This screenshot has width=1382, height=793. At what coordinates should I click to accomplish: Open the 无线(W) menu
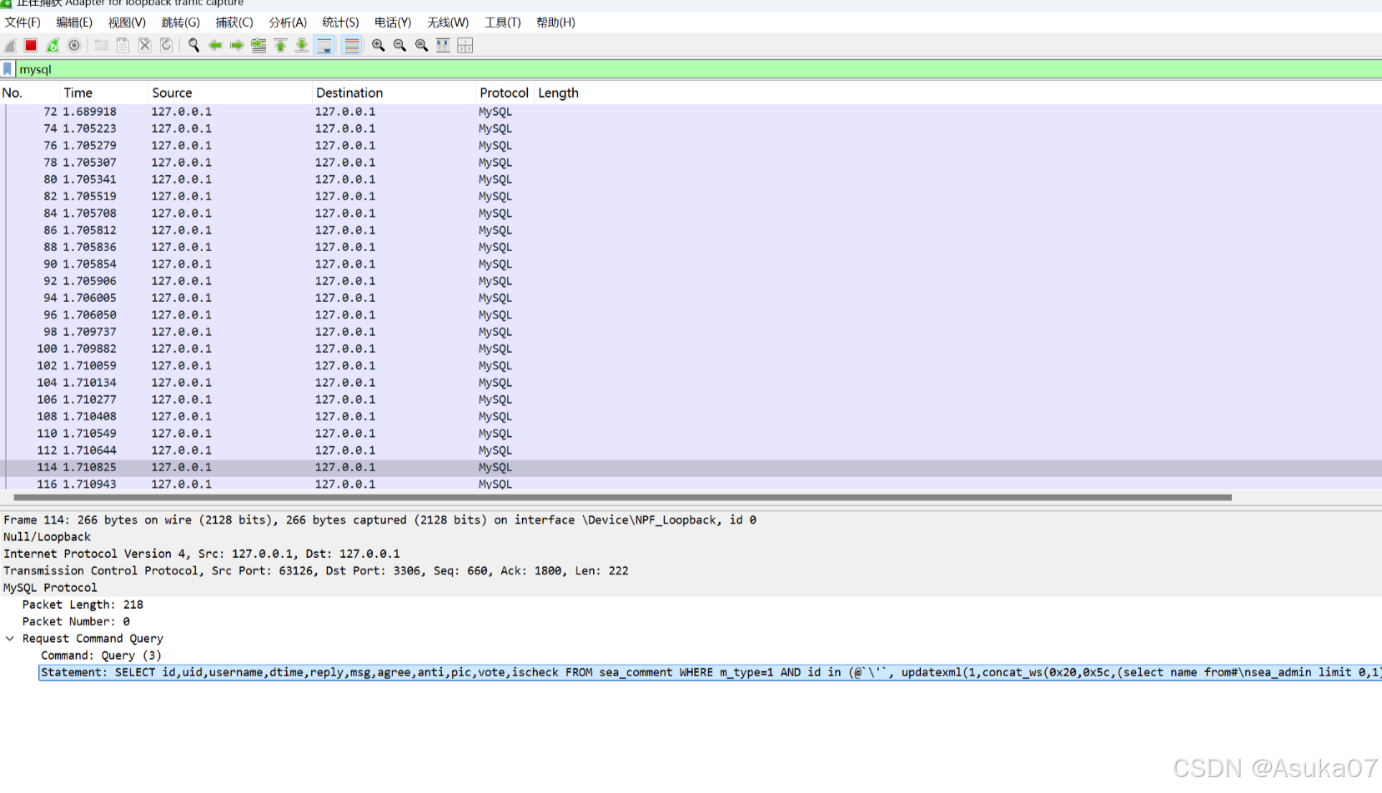448,23
